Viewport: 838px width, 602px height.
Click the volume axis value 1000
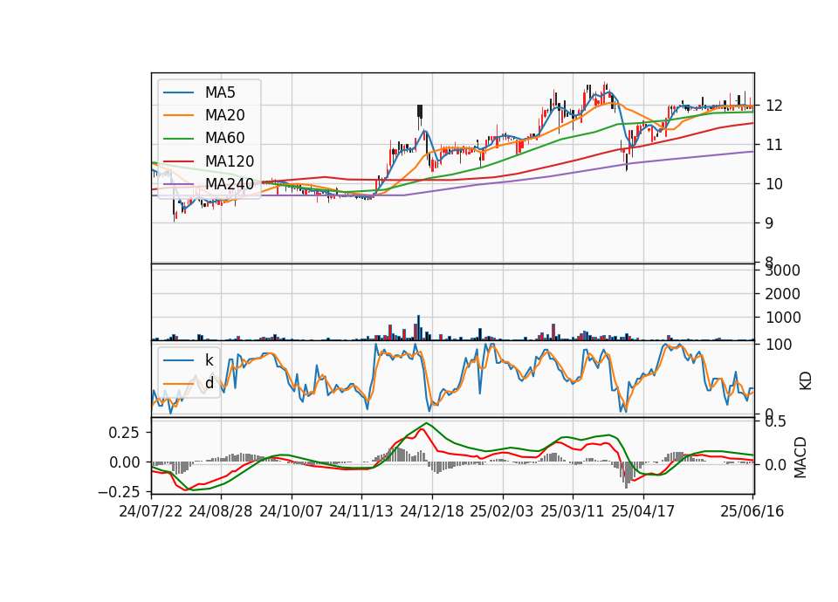783,318
